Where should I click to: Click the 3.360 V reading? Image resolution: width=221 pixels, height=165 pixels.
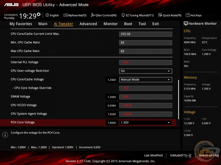(188, 135)
